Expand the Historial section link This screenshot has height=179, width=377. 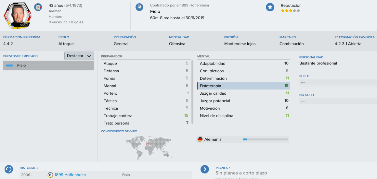[x=29, y=168]
